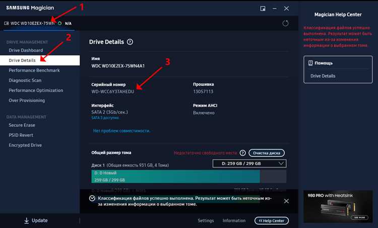This screenshot has width=378, height=228.
Task: Click the Нет проблем совместимости link
Action: pos(121,131)
